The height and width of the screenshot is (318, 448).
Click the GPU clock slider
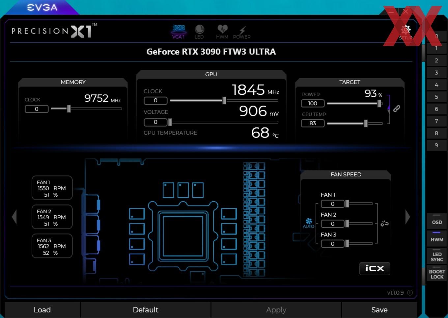(224, 101)
